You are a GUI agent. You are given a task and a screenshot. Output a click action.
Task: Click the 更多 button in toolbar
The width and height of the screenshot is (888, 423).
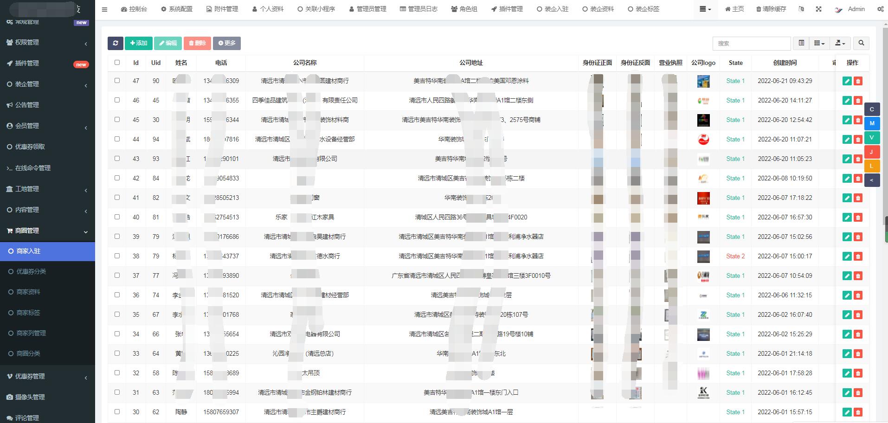pos(226,43)
